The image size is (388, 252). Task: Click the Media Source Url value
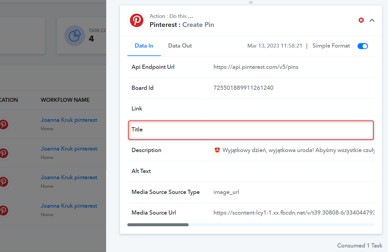tap(294, 213)
